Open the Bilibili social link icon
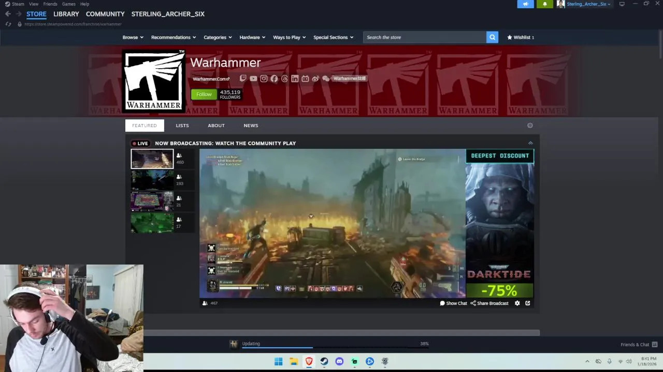This screenshot has width=663, height=372. pyautogui.click(x=305, y=79)
